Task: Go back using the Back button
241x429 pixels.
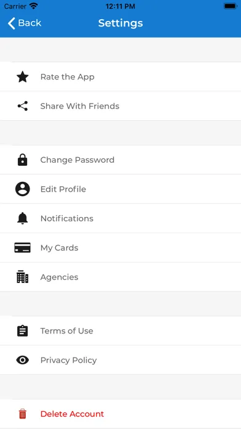Action: tap(25, 23)
